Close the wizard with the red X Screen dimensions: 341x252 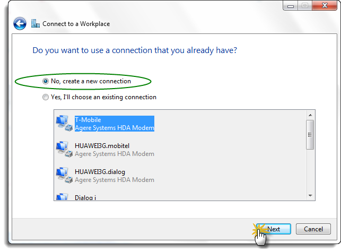click(x=325, y=5)
